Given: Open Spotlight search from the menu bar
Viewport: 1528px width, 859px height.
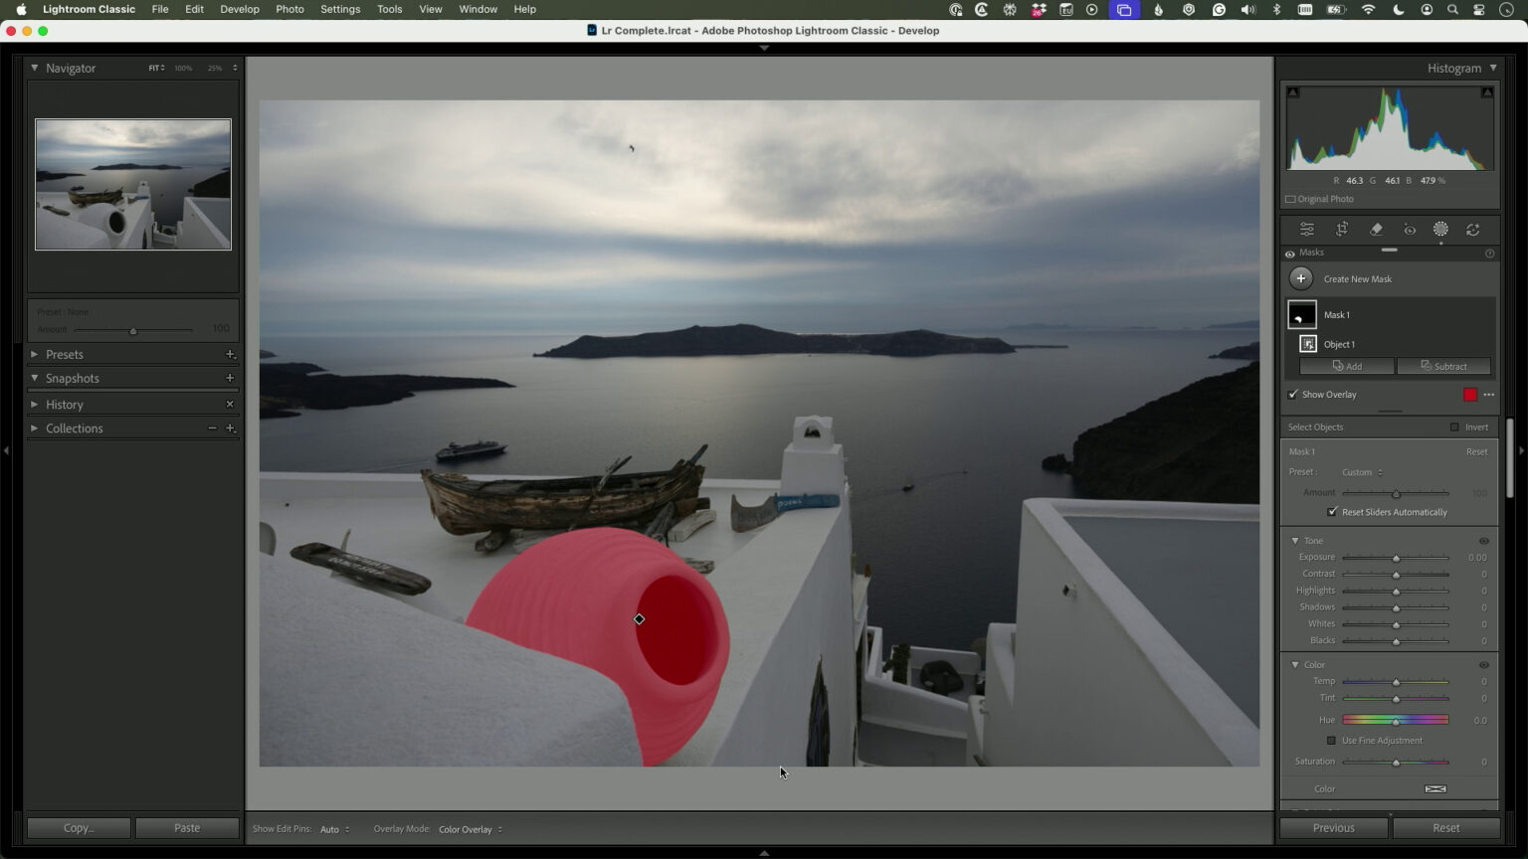Looking at the screenshot, I should (1453, 9).
